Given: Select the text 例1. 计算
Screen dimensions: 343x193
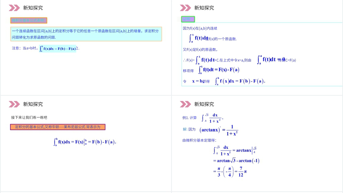Looking at the screenshot, I should (x=190, y=118).
